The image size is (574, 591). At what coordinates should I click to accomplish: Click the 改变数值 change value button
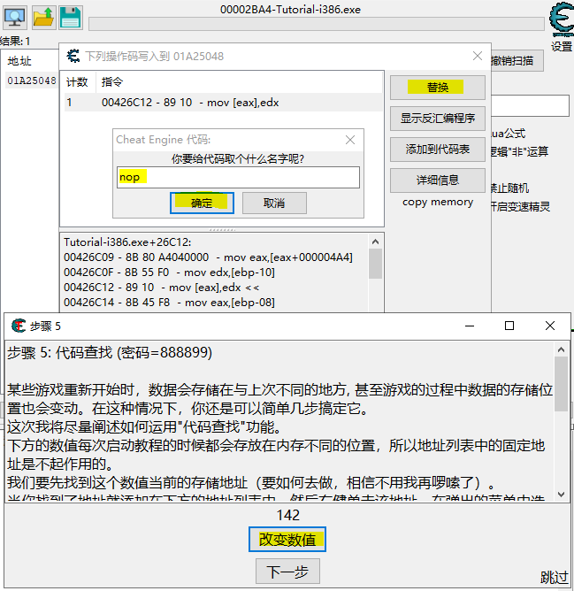[x=287, y=540]
